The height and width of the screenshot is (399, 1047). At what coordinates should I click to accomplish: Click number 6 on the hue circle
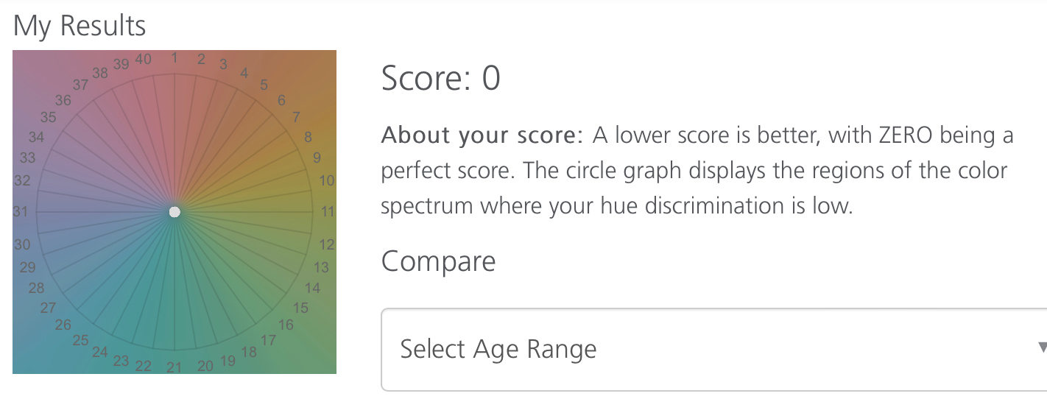click(281, 100)
